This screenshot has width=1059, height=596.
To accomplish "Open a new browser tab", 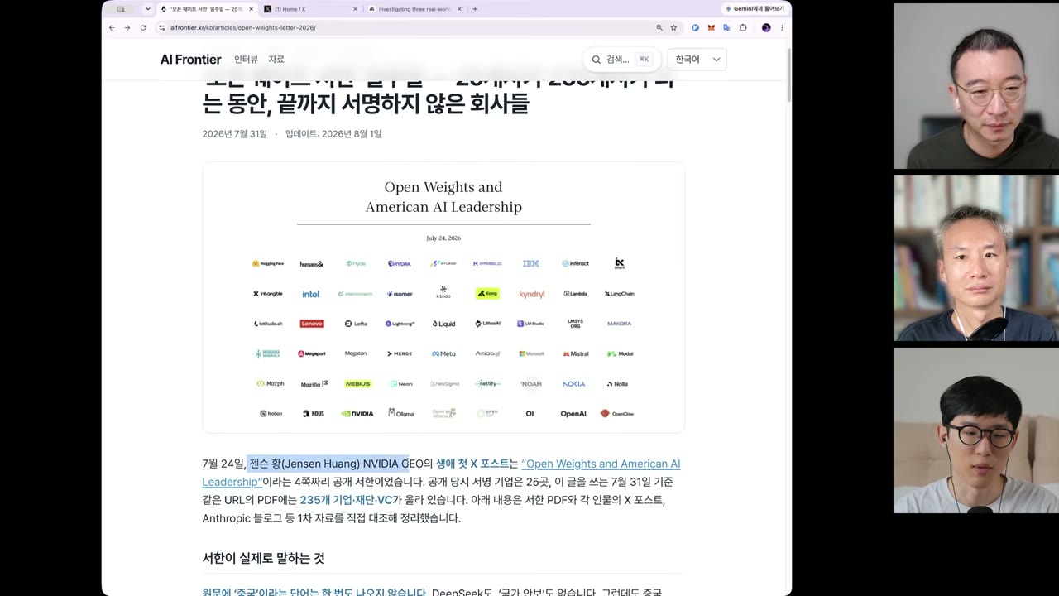I will pyautogui.click(x=475, y=9).
